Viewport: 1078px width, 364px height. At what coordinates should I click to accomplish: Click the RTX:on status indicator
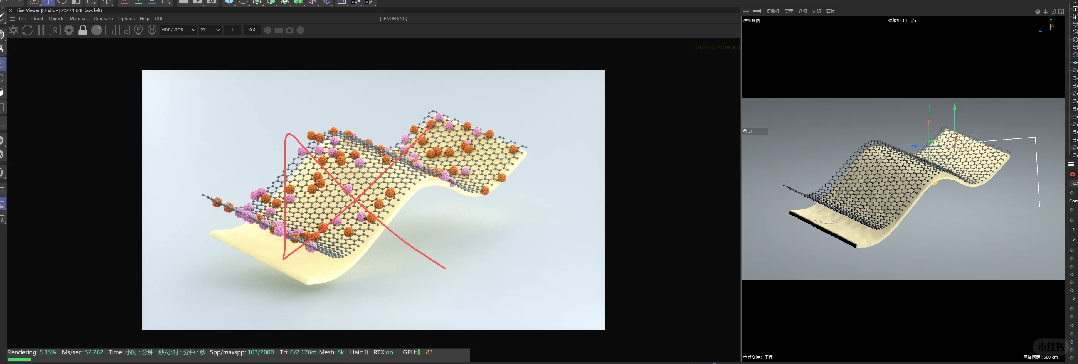point(383,352)
